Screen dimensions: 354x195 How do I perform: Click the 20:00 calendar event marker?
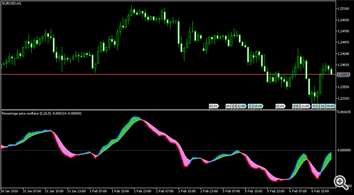pyautogui.click(x=330, y=106)
